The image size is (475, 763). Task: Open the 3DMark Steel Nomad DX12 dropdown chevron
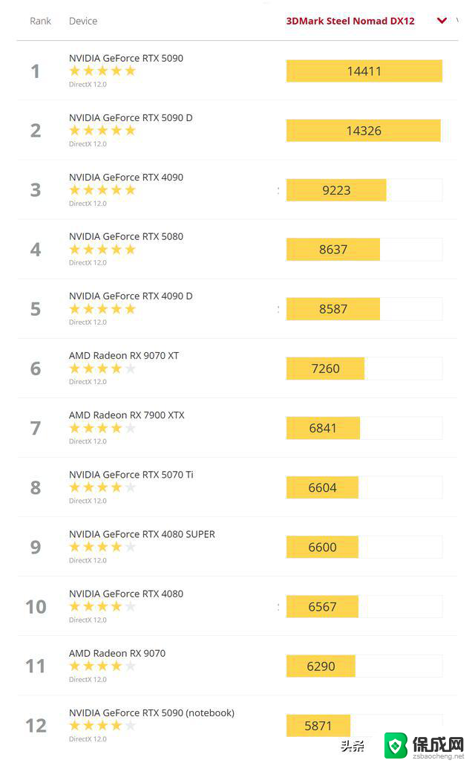click(442, 21)
